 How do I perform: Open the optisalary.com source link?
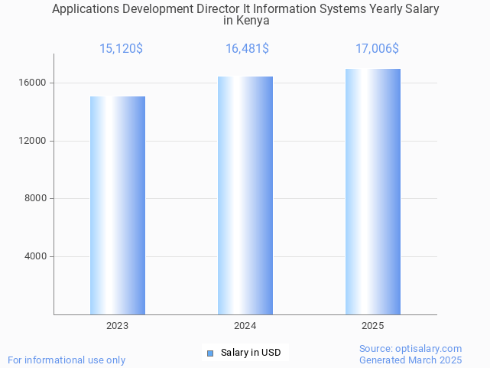(x=410, y=348)
